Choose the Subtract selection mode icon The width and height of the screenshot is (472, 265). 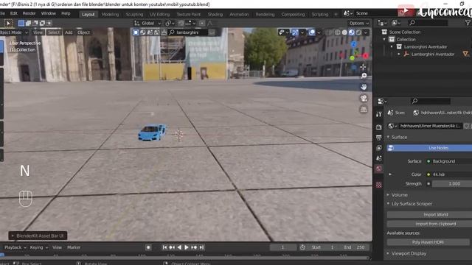click(x=35, y=23)
